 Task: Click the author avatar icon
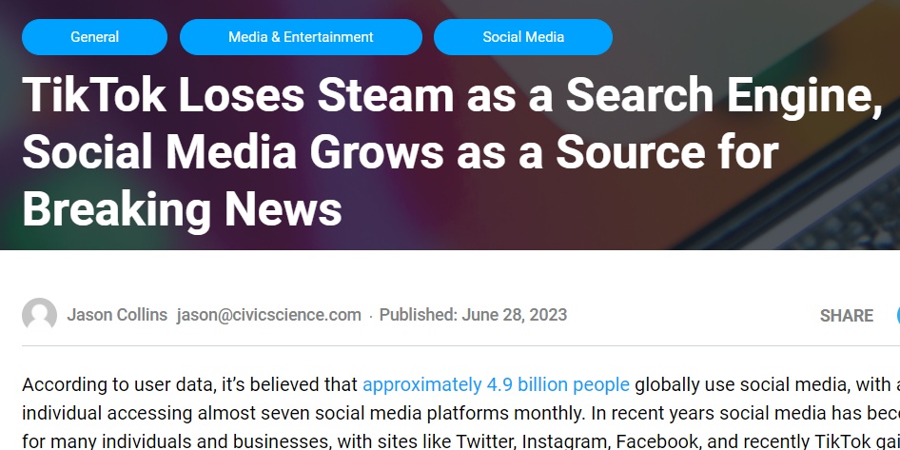[39, 315]
